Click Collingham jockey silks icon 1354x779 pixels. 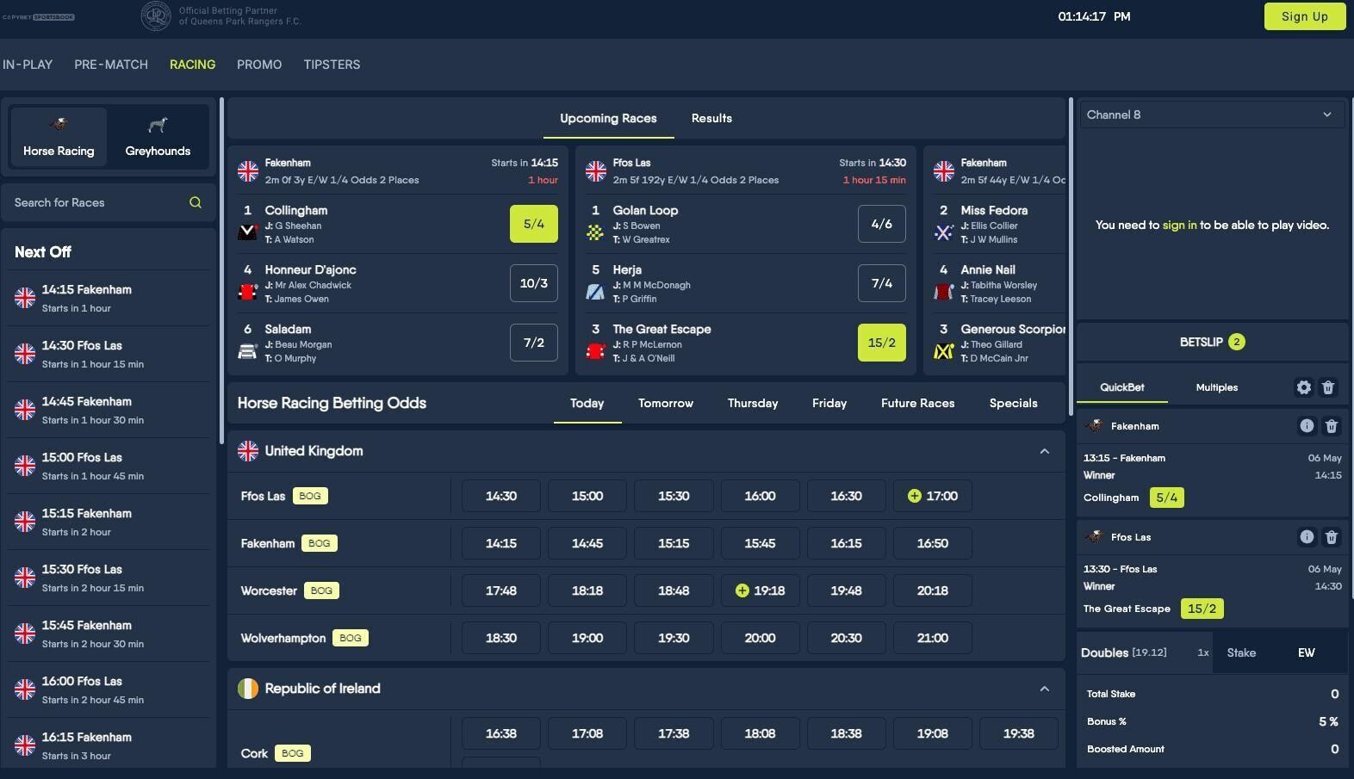click(247, 231)
